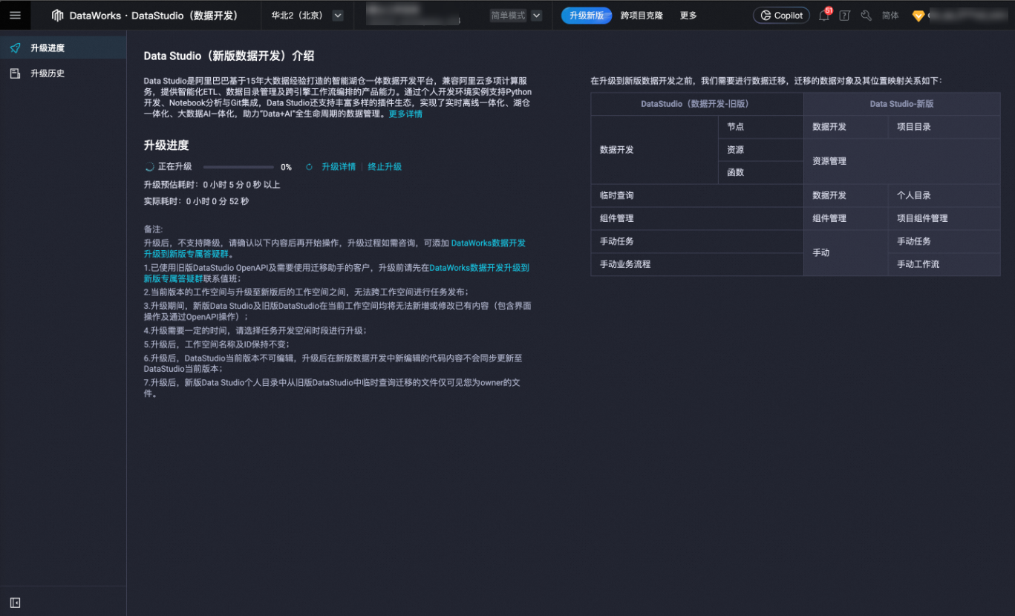This screenshot has width=1015, height=616.
Task: Open the hamburger main menu
Action: click(x=15, y=15)
